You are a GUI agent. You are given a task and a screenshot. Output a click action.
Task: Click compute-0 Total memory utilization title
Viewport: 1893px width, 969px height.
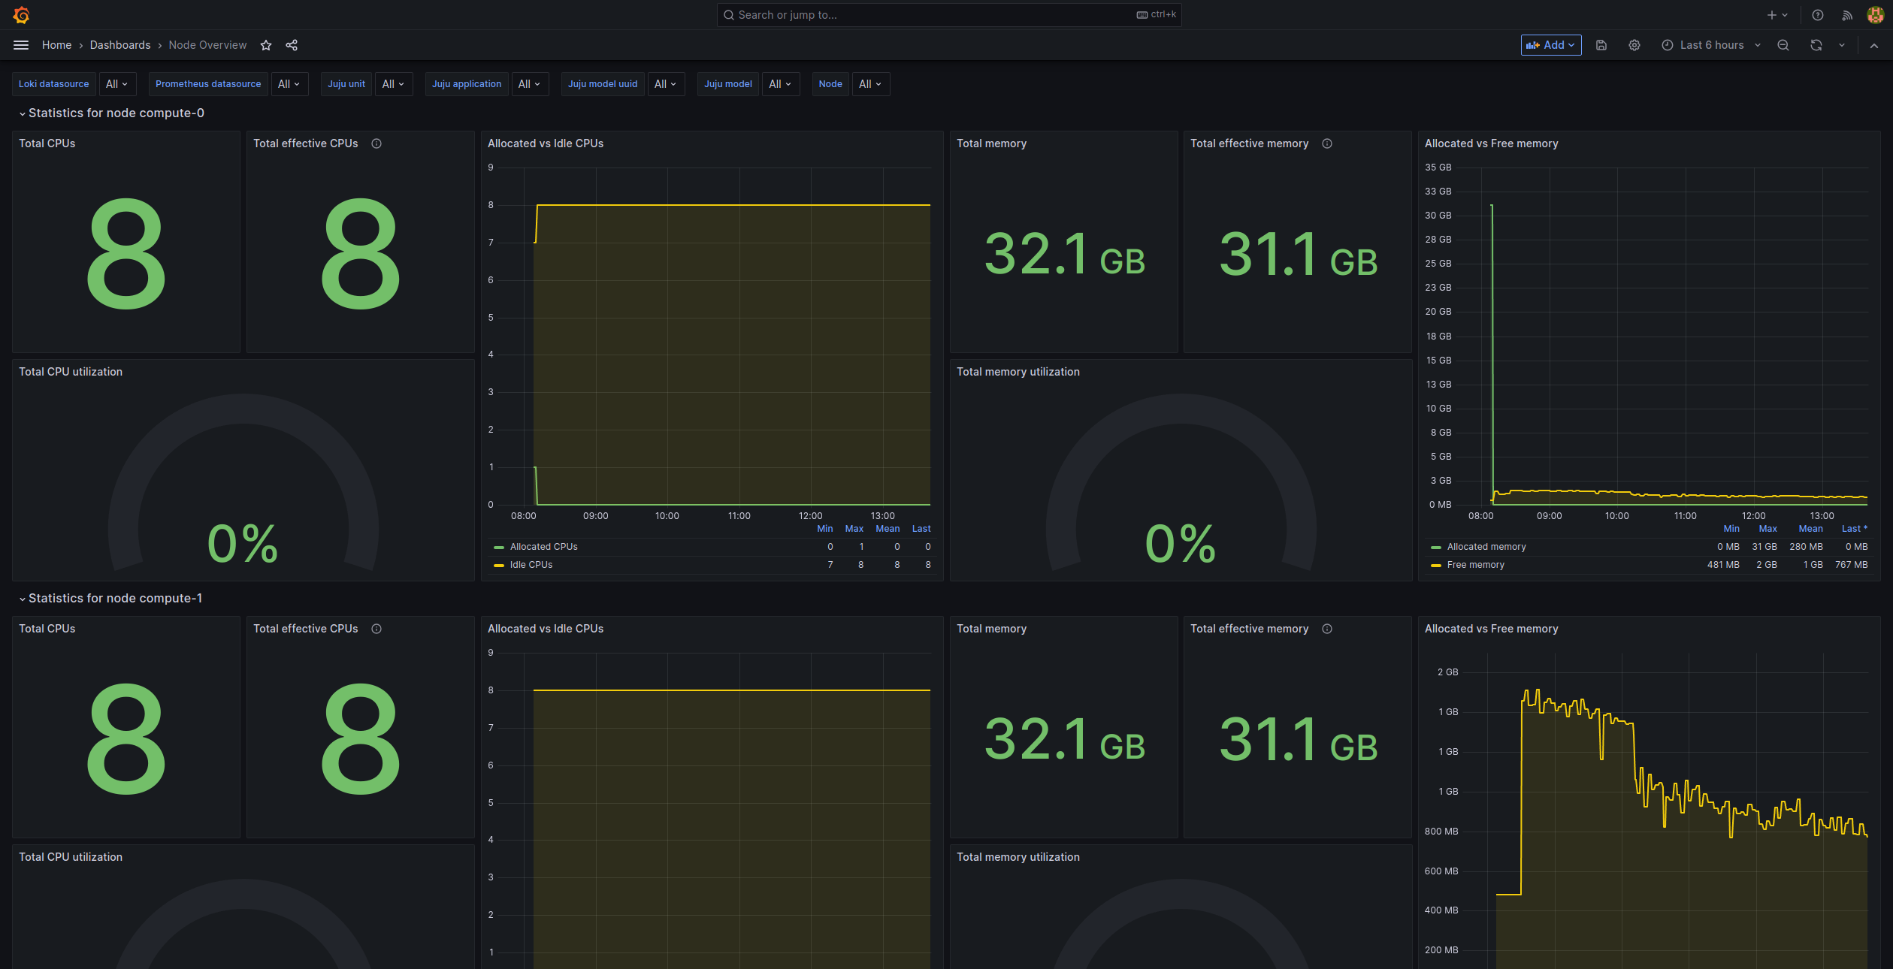pyautogui.click(x=1018, y=372)
